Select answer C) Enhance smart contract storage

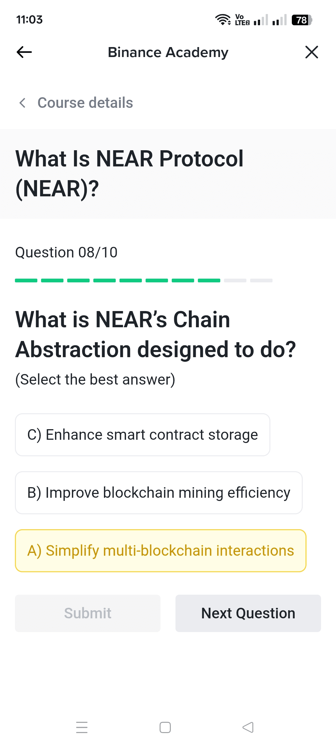click(142, 435)
